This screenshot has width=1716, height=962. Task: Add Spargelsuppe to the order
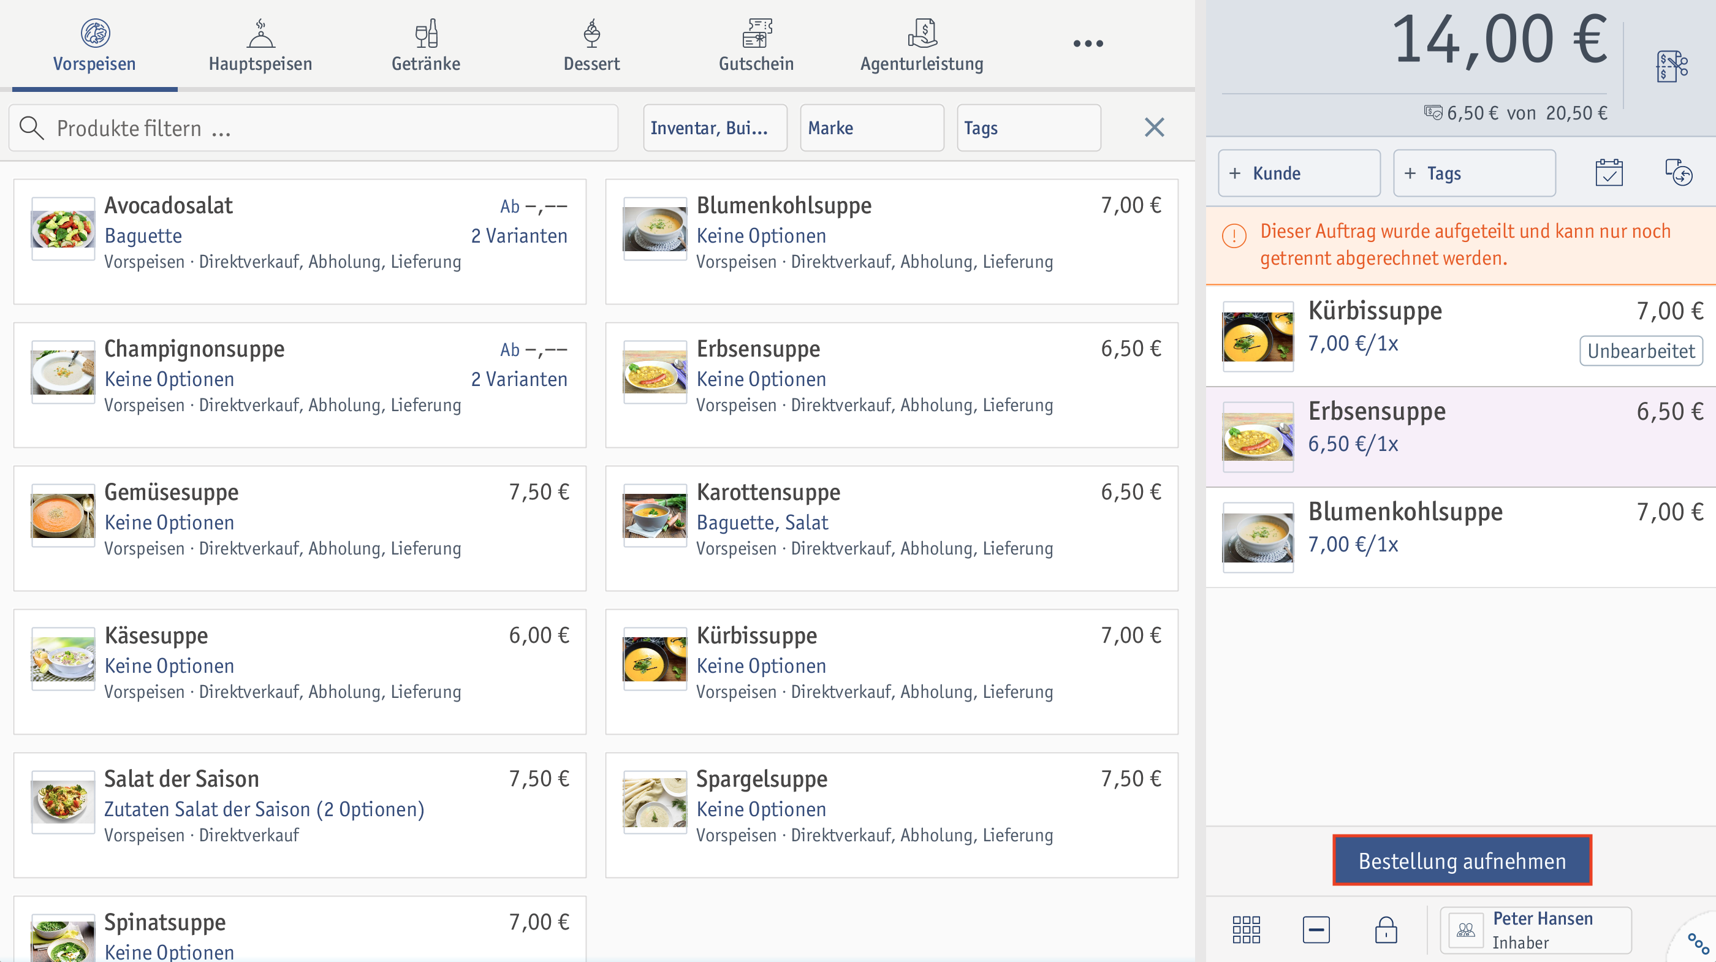coord(891,815)
